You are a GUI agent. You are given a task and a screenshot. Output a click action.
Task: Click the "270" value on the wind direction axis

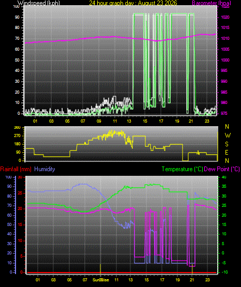point(17,136)
